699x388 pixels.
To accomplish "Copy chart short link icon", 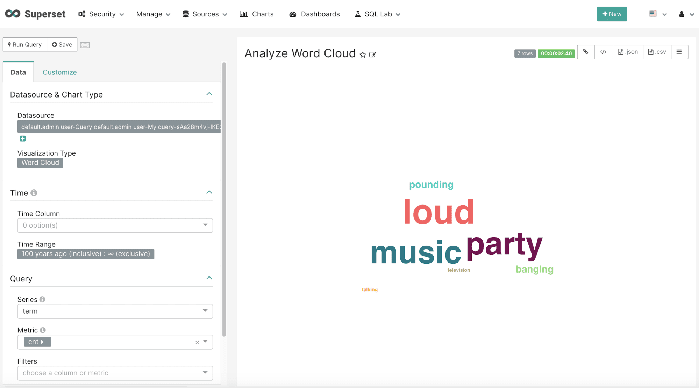I will coord(586,52).
